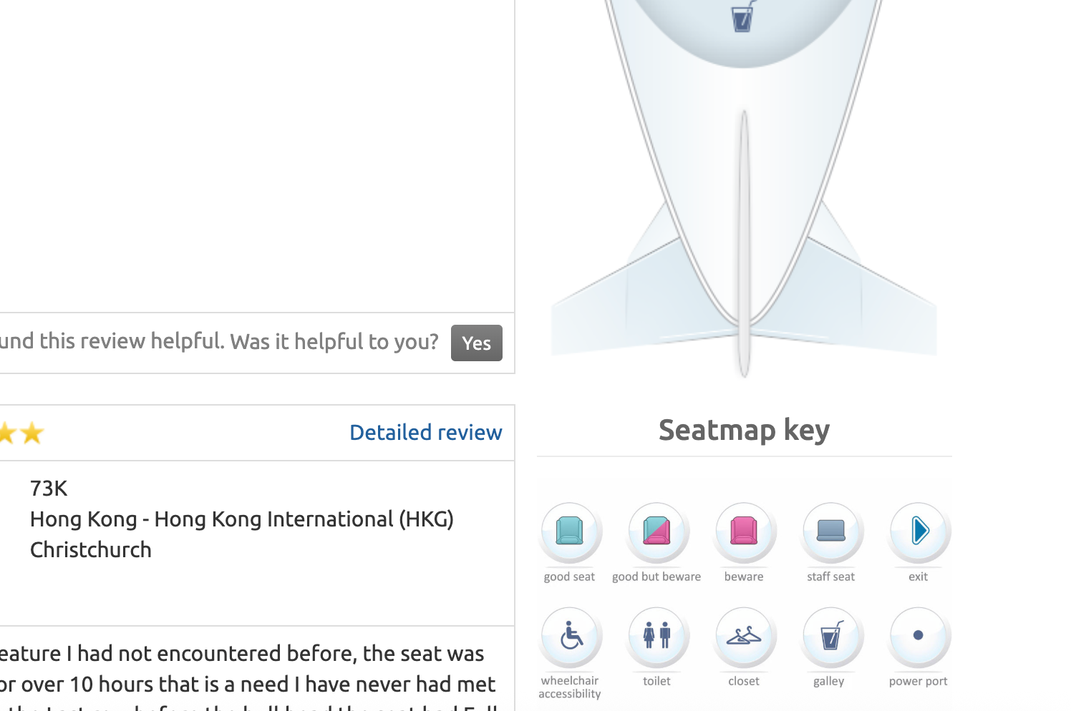Click Yes to mark the review helpful
The height and width of the screenshot is (711, 1071).
(x=476, y=343)
